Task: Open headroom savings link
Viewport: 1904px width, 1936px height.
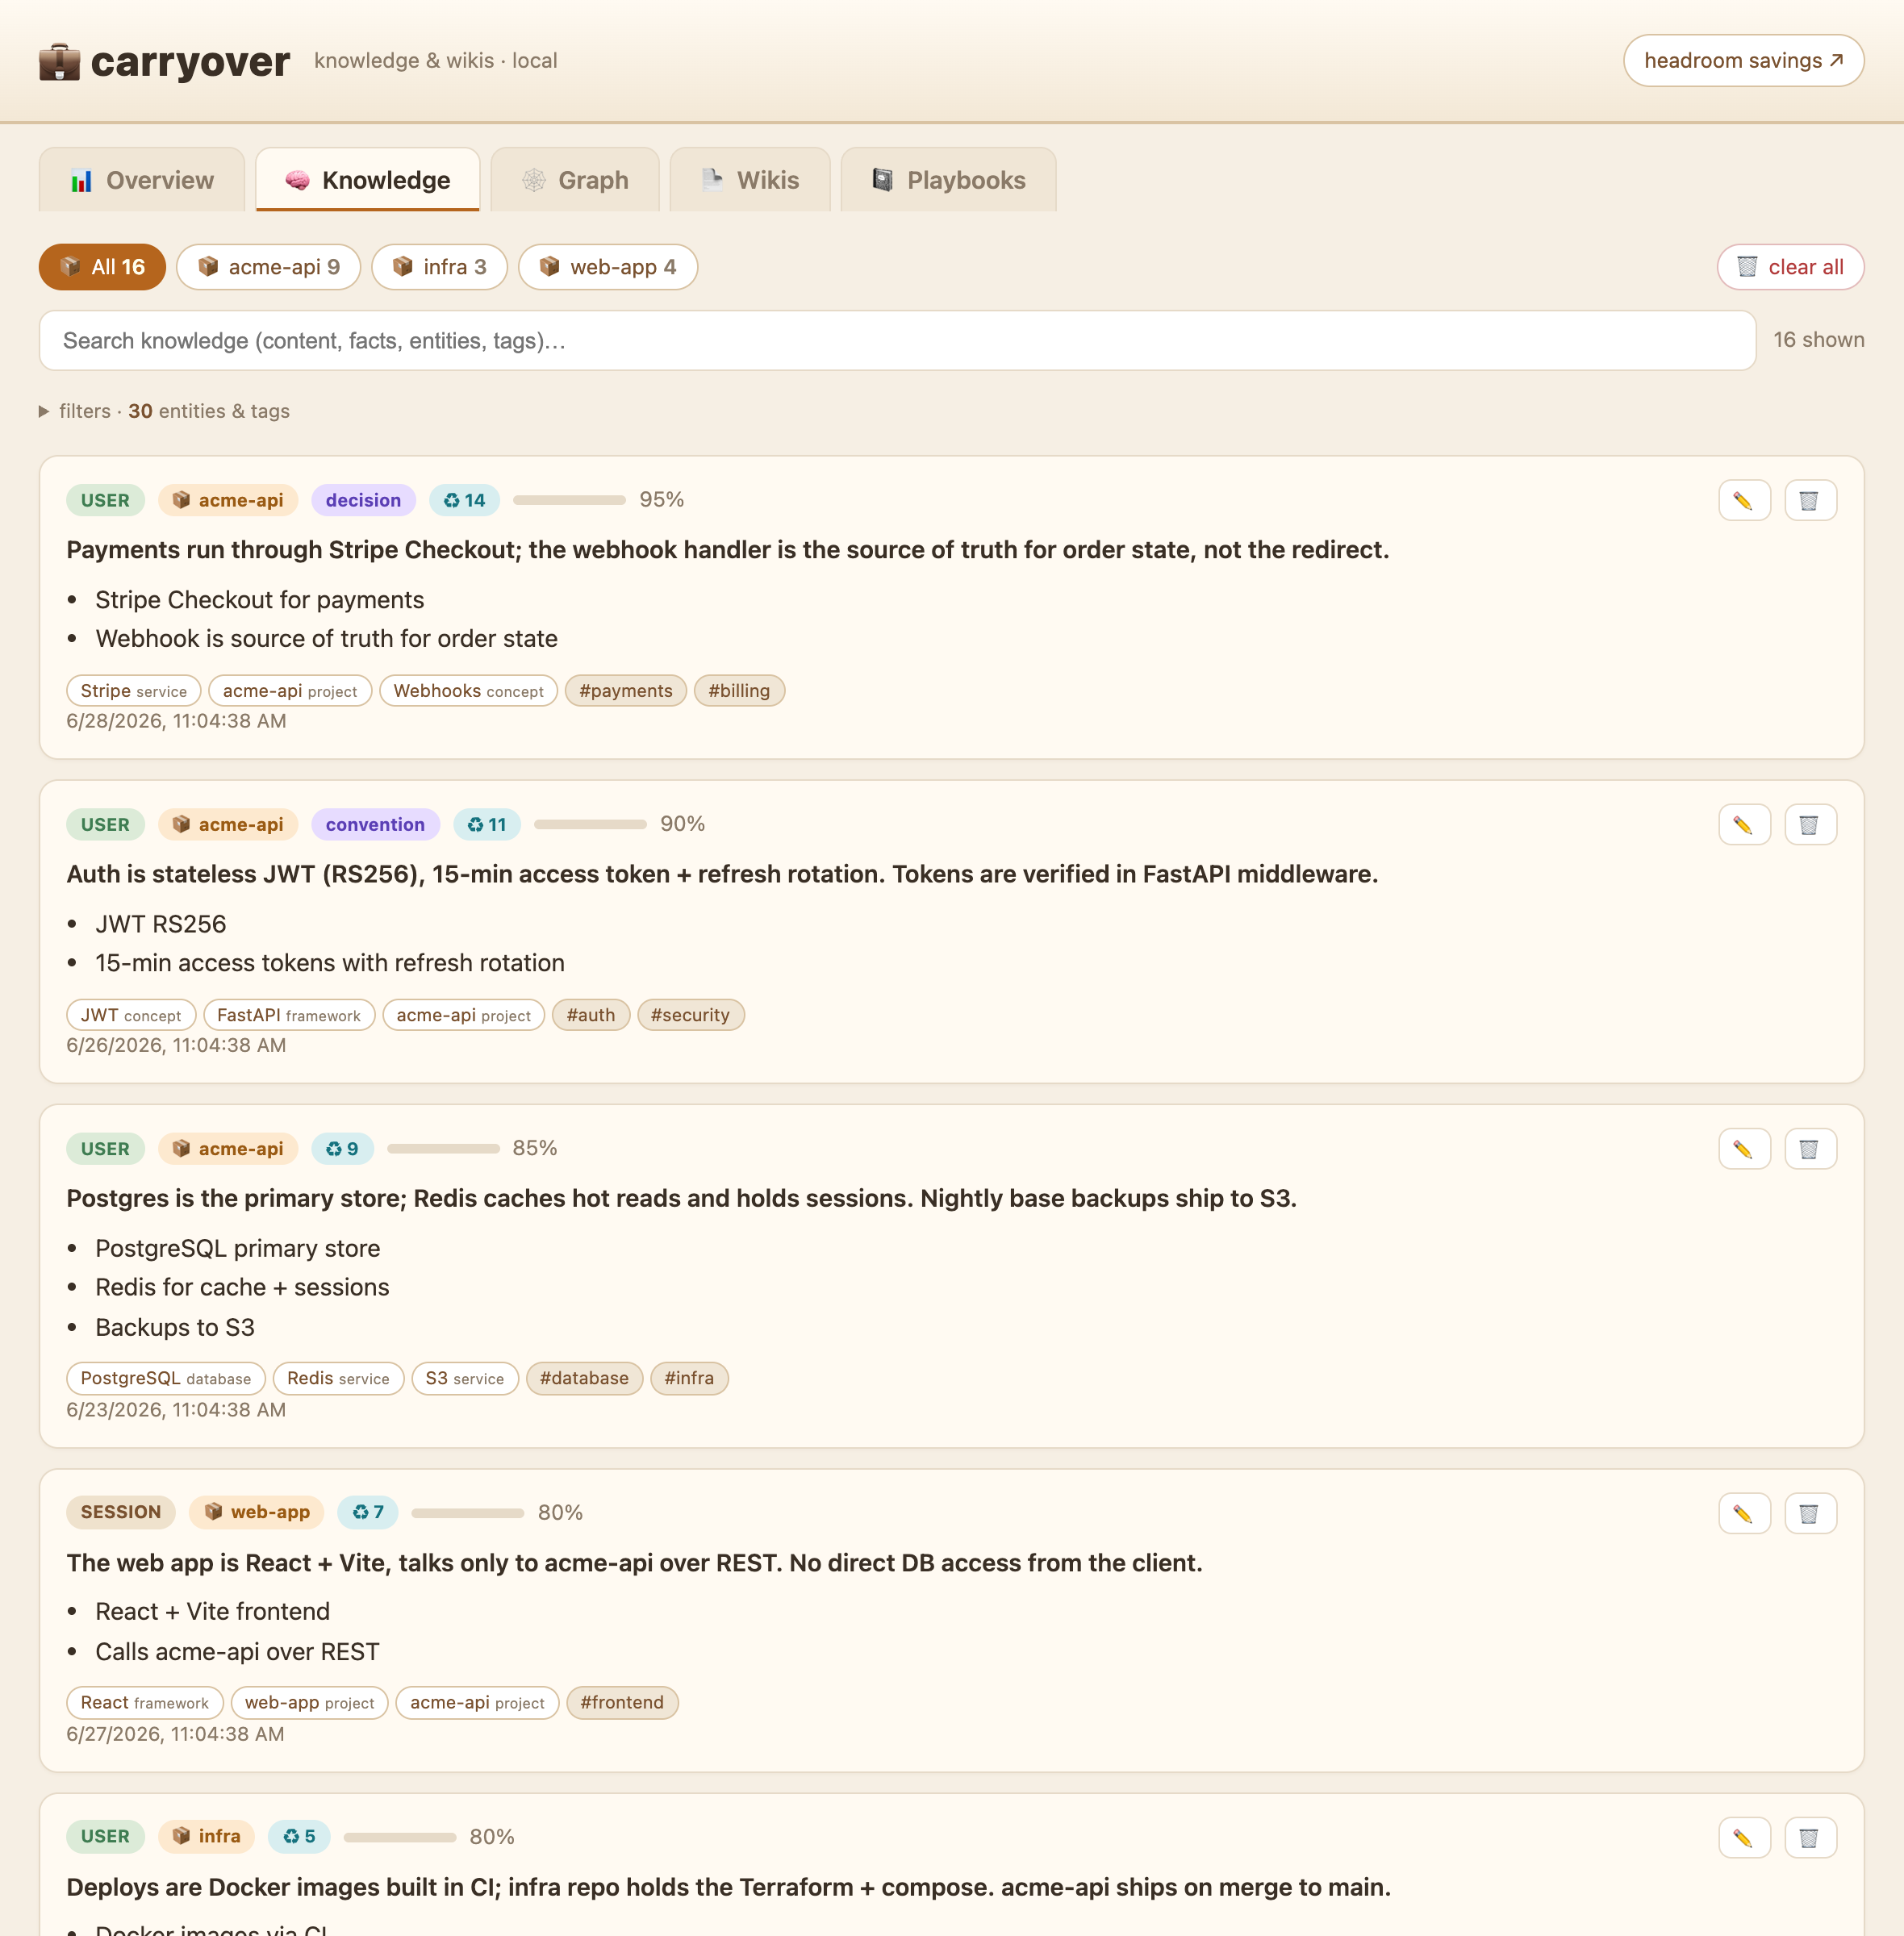Action: pyautogui.click(x=1743, y=61)
